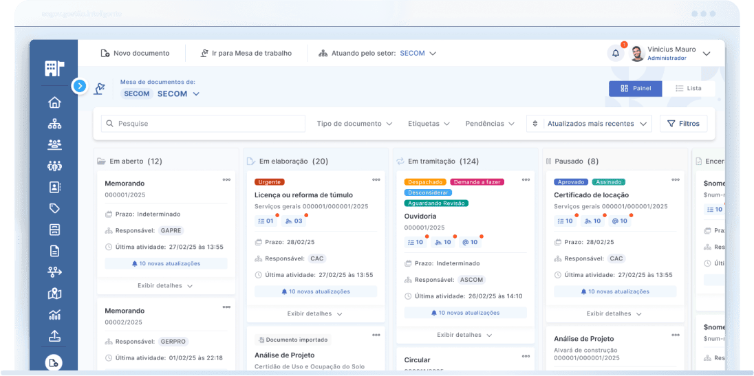
Task: Open the contact card icon in the sidebar
Action: pos(54,187)
